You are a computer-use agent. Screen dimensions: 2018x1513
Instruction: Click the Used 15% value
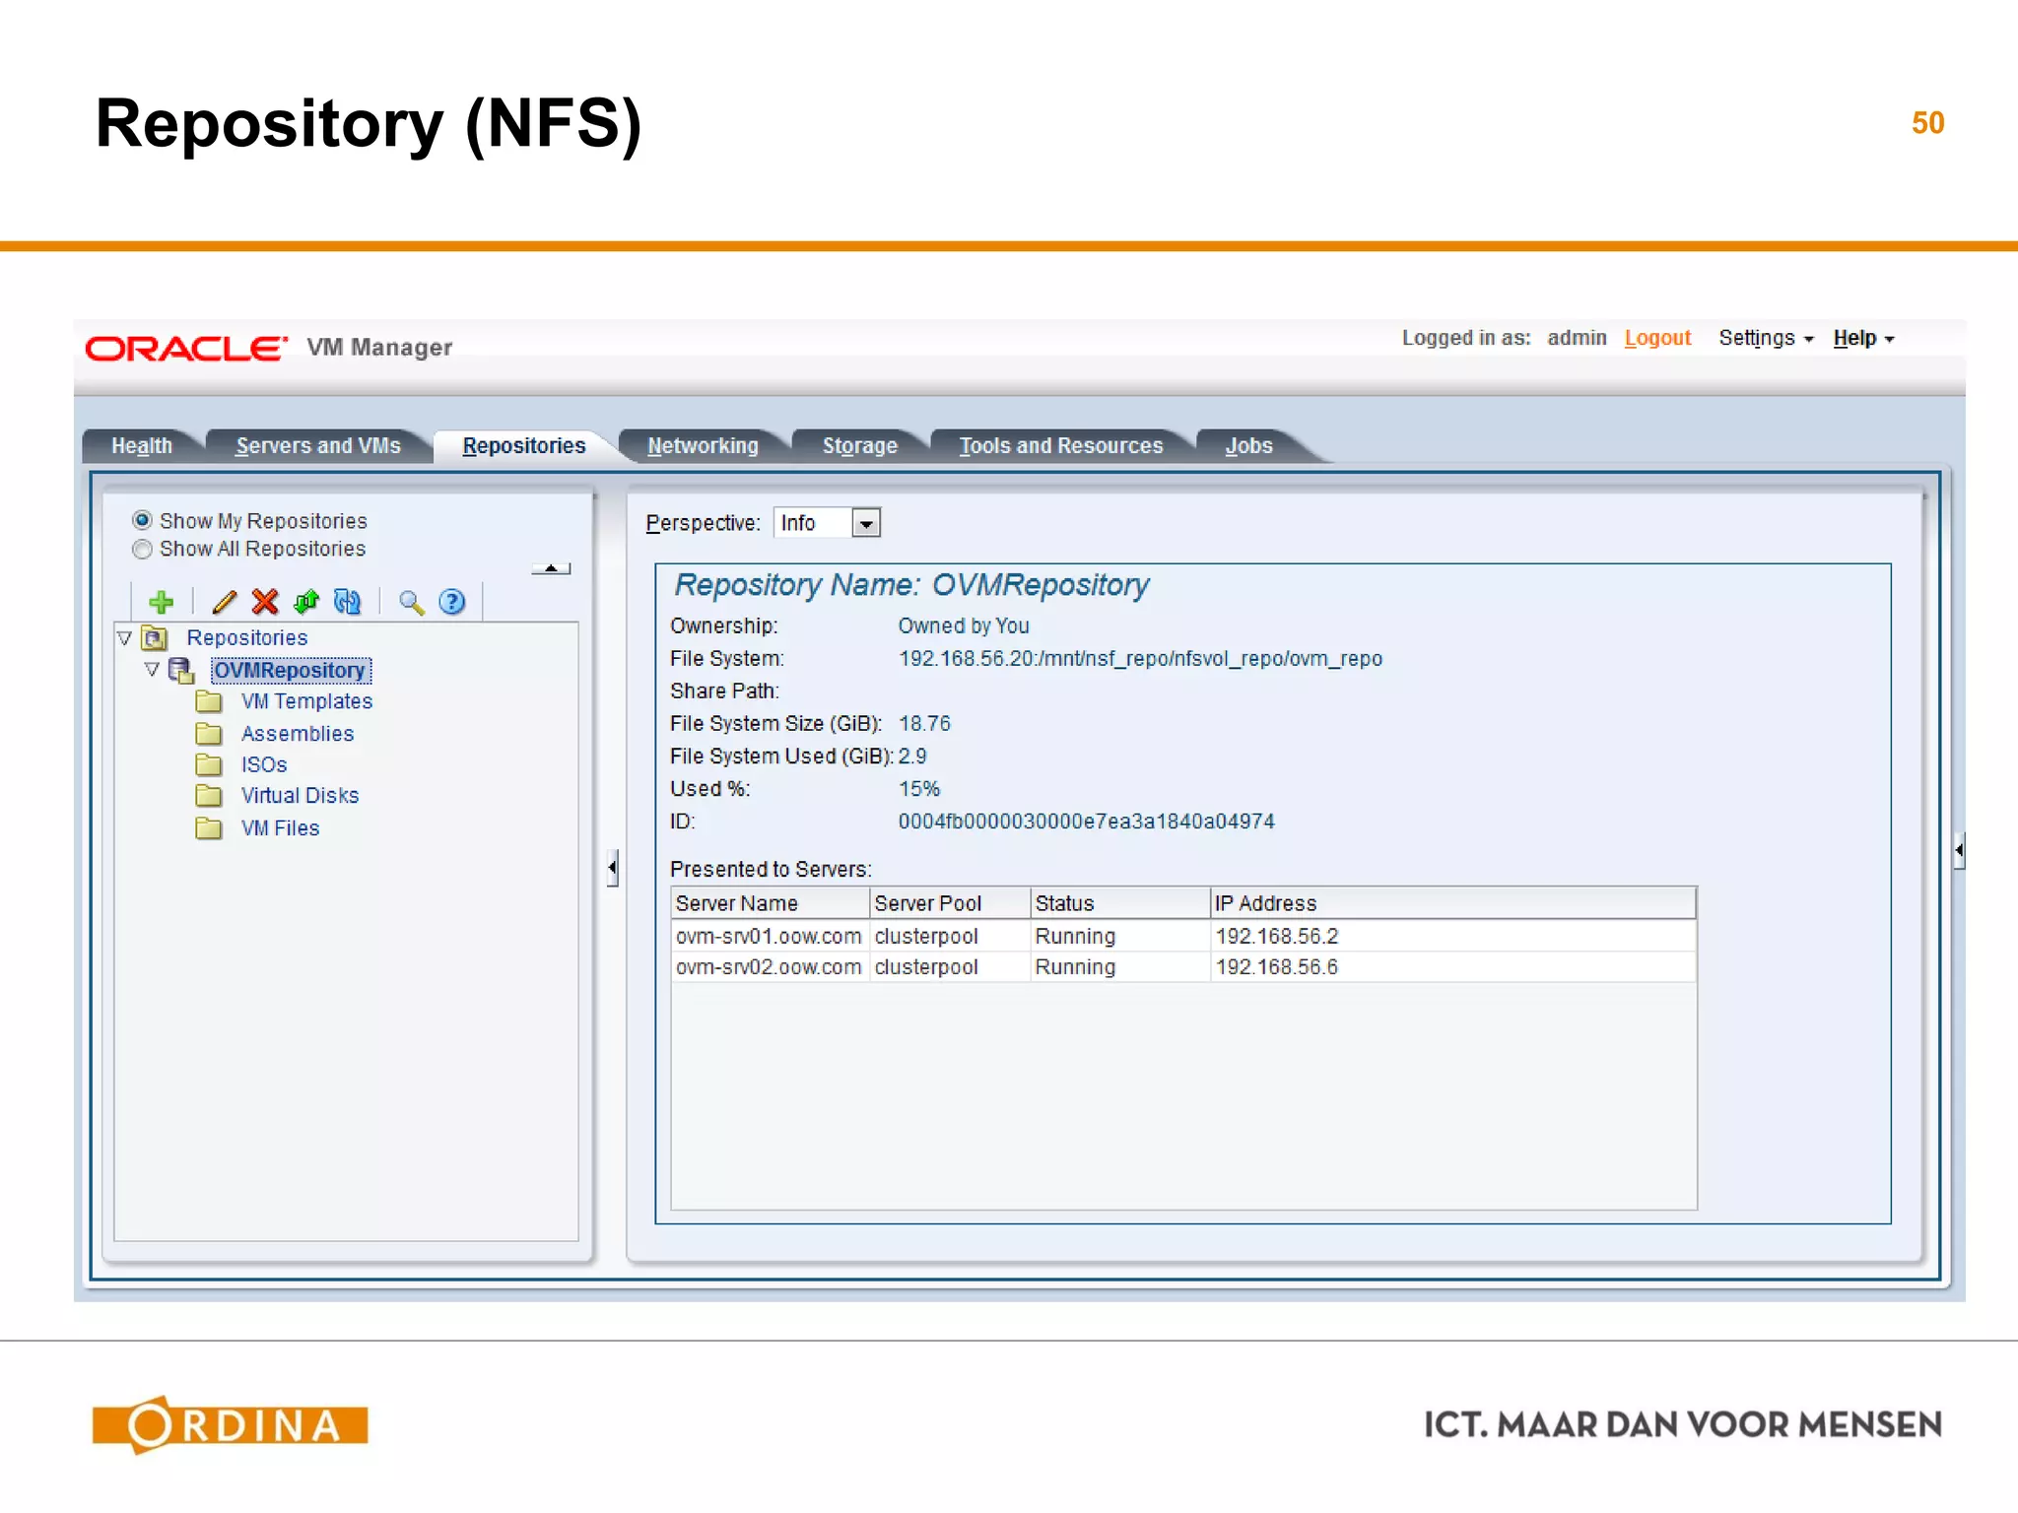[919, 789]
